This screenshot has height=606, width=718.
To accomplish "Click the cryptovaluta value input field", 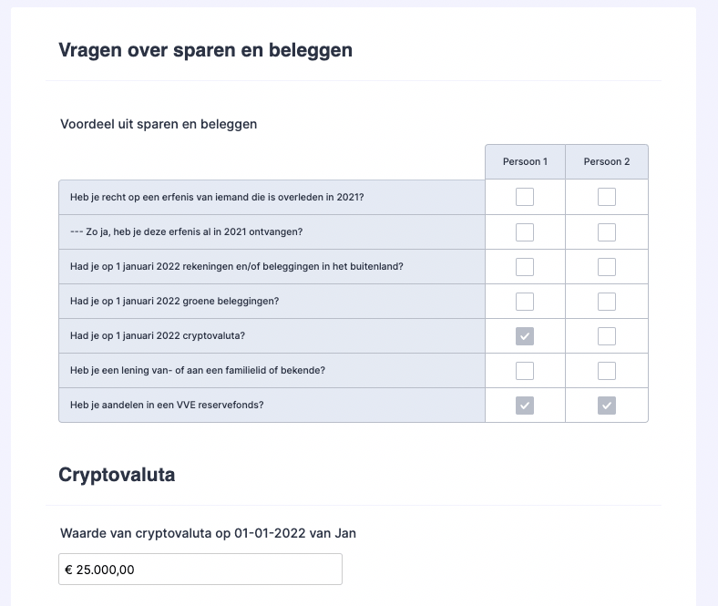I will click(x=200, y=570).
